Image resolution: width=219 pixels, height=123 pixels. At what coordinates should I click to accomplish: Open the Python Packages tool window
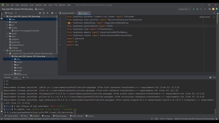[60, 116]
